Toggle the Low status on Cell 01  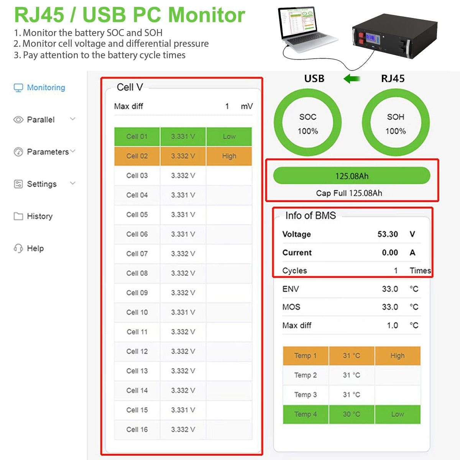(x=229, y=136)
